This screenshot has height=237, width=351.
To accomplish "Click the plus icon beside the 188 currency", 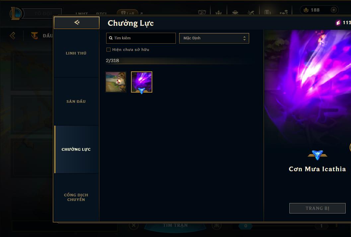I will [x=333, y=10].
